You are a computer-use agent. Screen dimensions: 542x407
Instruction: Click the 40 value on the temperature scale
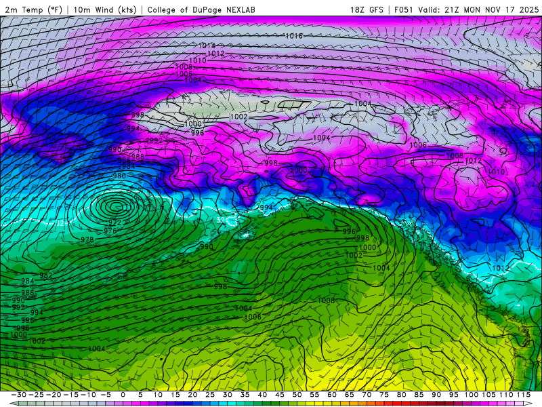point(262,395)
